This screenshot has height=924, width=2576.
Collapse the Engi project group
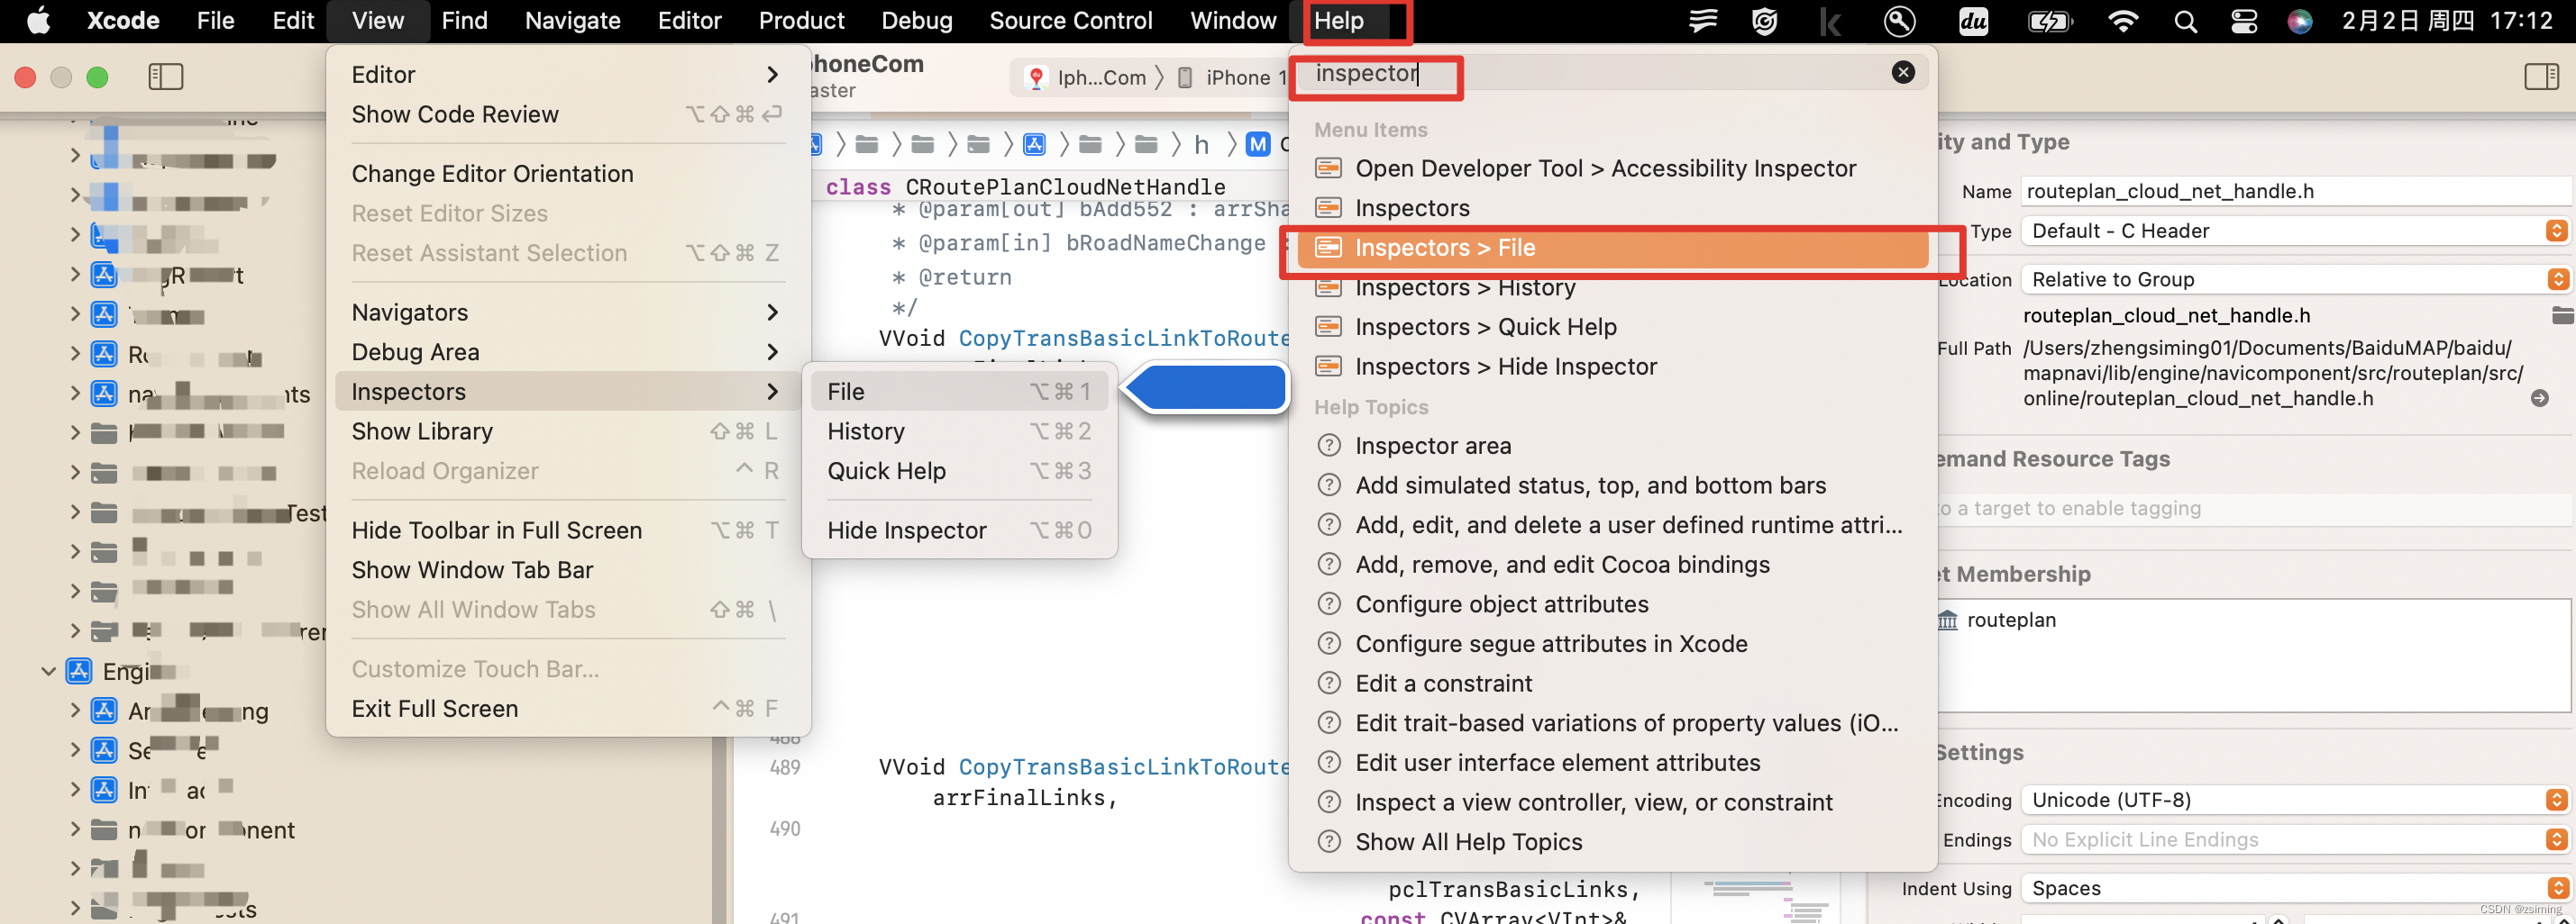(x=48, y=671)
